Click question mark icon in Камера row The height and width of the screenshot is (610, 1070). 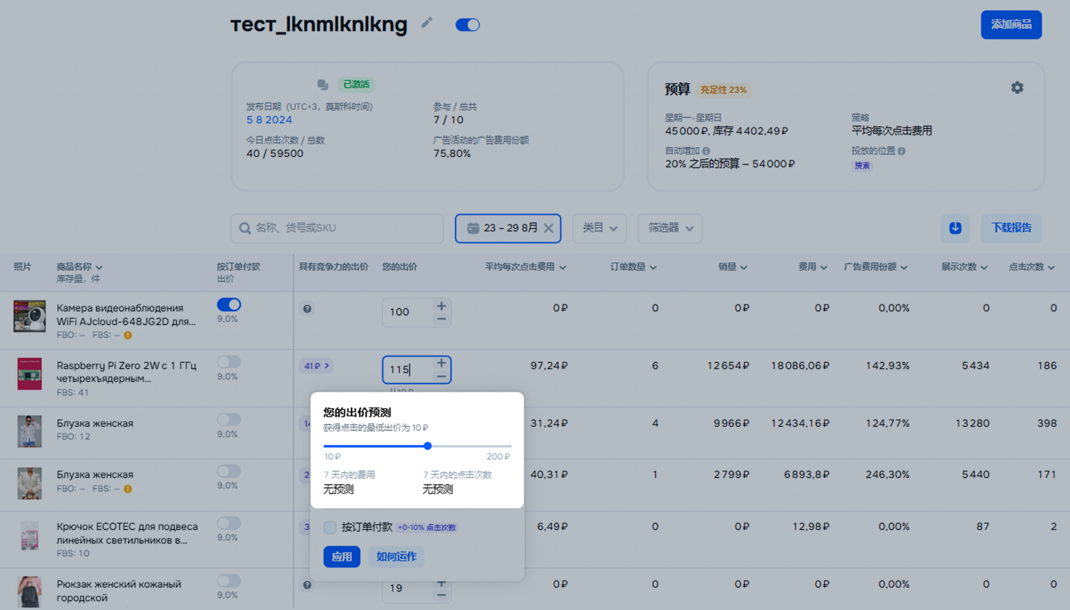pos(307,308)
